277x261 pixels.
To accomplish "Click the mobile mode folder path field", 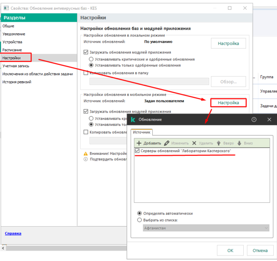I will (108, 141).
